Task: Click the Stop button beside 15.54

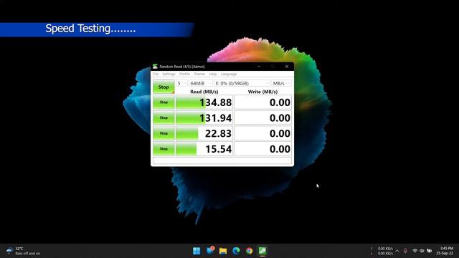Action: (164, 149)
